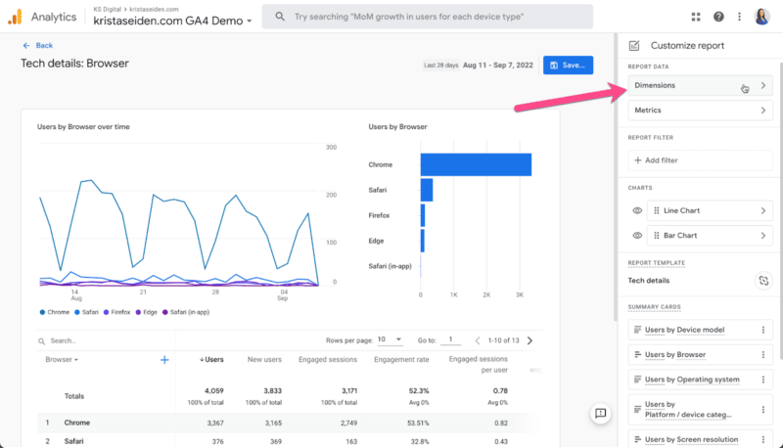Go to next page of table results
This screenshot has width=783, height=448.
(x=530, y=340)
